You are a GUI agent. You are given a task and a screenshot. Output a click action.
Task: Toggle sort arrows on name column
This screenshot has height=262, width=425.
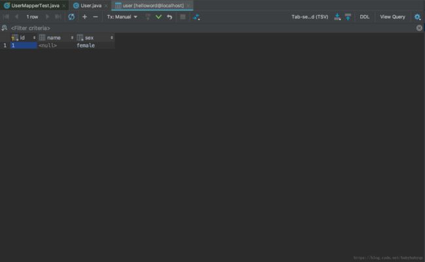tap(72, 38)
